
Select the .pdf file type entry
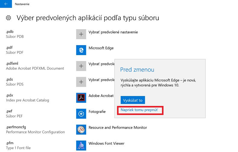[x=14, y=50]
